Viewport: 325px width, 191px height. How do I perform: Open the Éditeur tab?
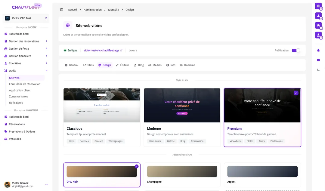point(122,65)
